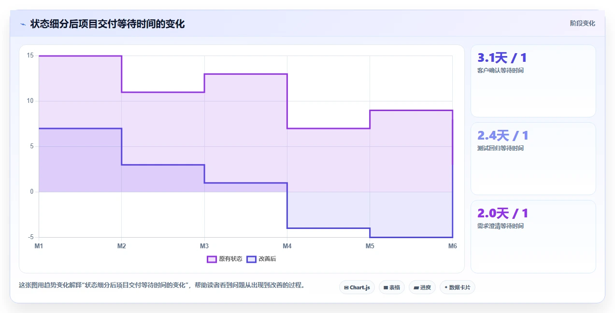Click the 测试回归等待时间 card label
Screen dimensions: 615x313
tap(500, 148)
